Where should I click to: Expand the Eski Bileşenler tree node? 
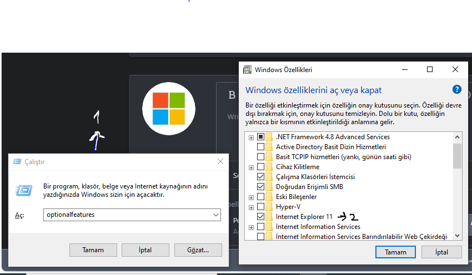coord(251,197)
